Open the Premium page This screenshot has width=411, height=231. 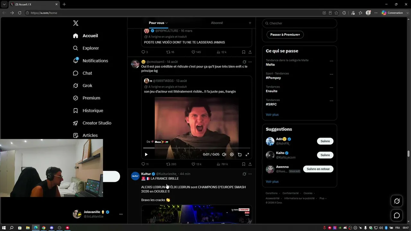click(x=87, y=98)
